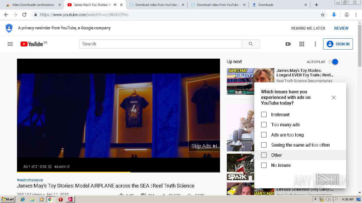Open the Windows Start menu
362x203 pixels.
(x=8, y=199)
